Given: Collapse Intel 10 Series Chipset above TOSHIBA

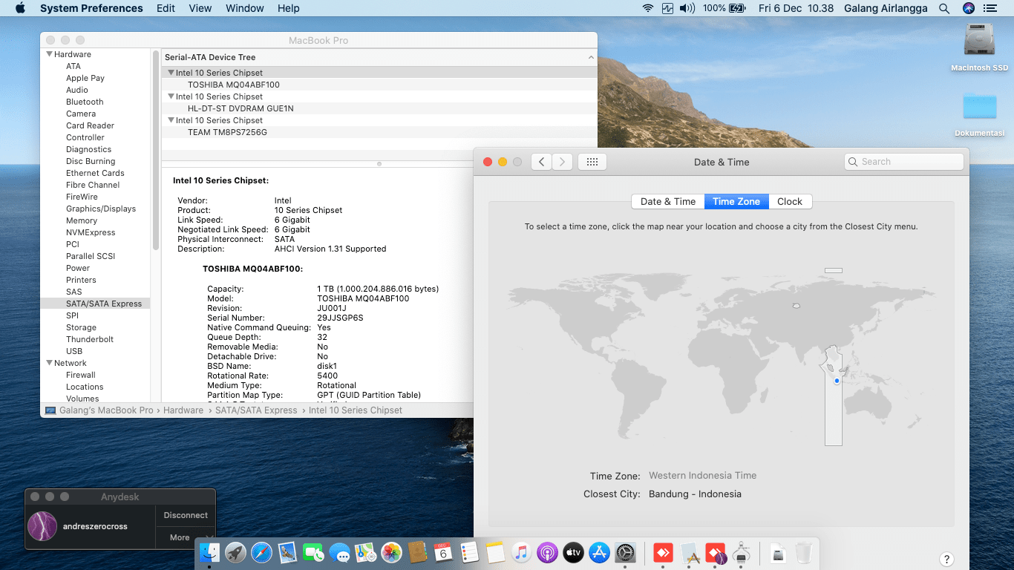Looking at the screenshot, I should (x=171, y=73).
